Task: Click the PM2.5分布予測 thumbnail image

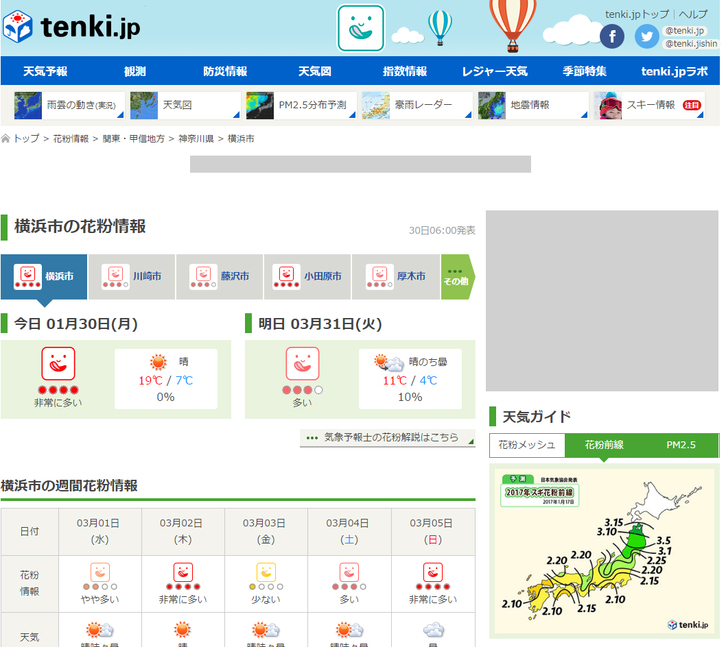Action: 260,106
